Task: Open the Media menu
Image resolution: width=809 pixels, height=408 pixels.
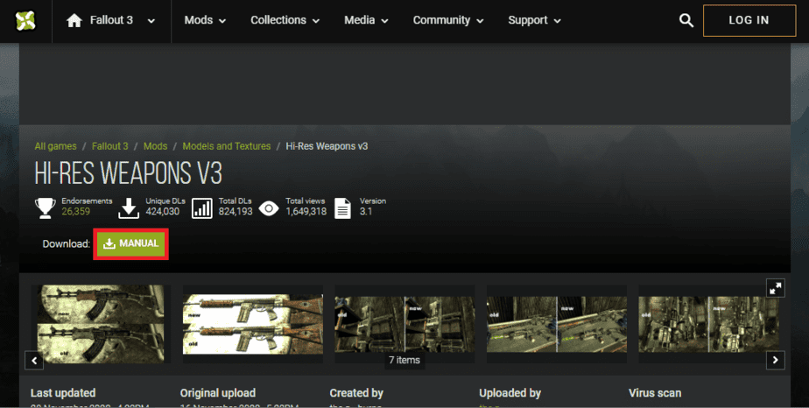Action: (366, 20)
